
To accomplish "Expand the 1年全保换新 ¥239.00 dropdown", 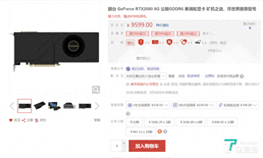I will [148, 105].
